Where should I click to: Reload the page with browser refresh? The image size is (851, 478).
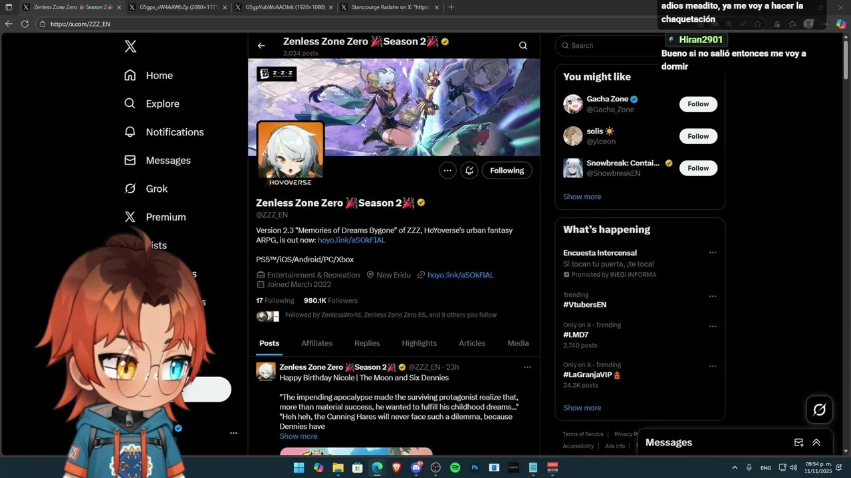pos(25,23)
